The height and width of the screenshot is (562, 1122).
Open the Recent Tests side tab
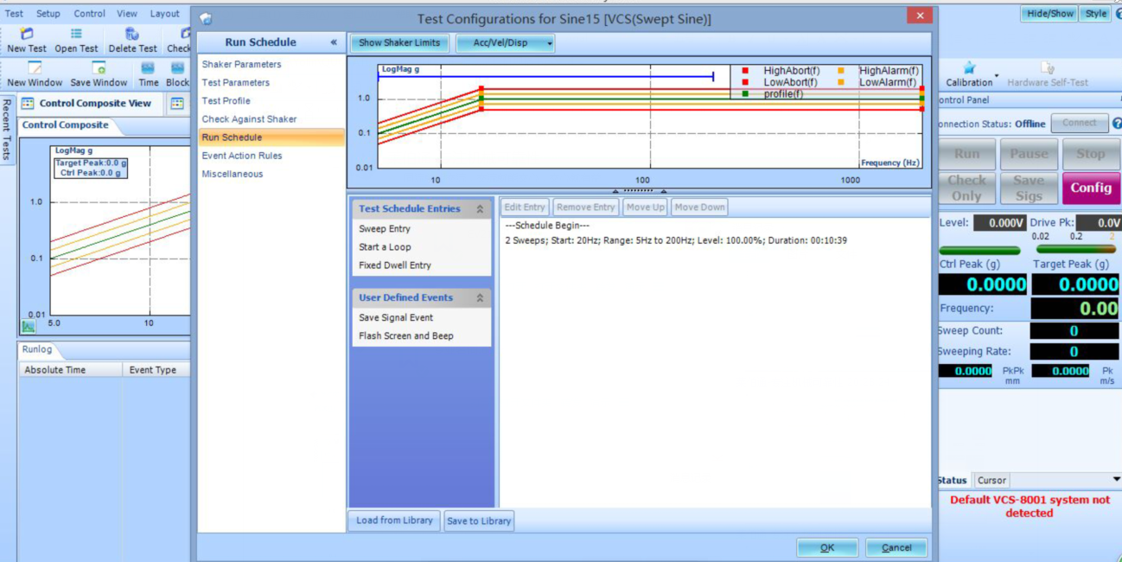click(x=7, y=129)
